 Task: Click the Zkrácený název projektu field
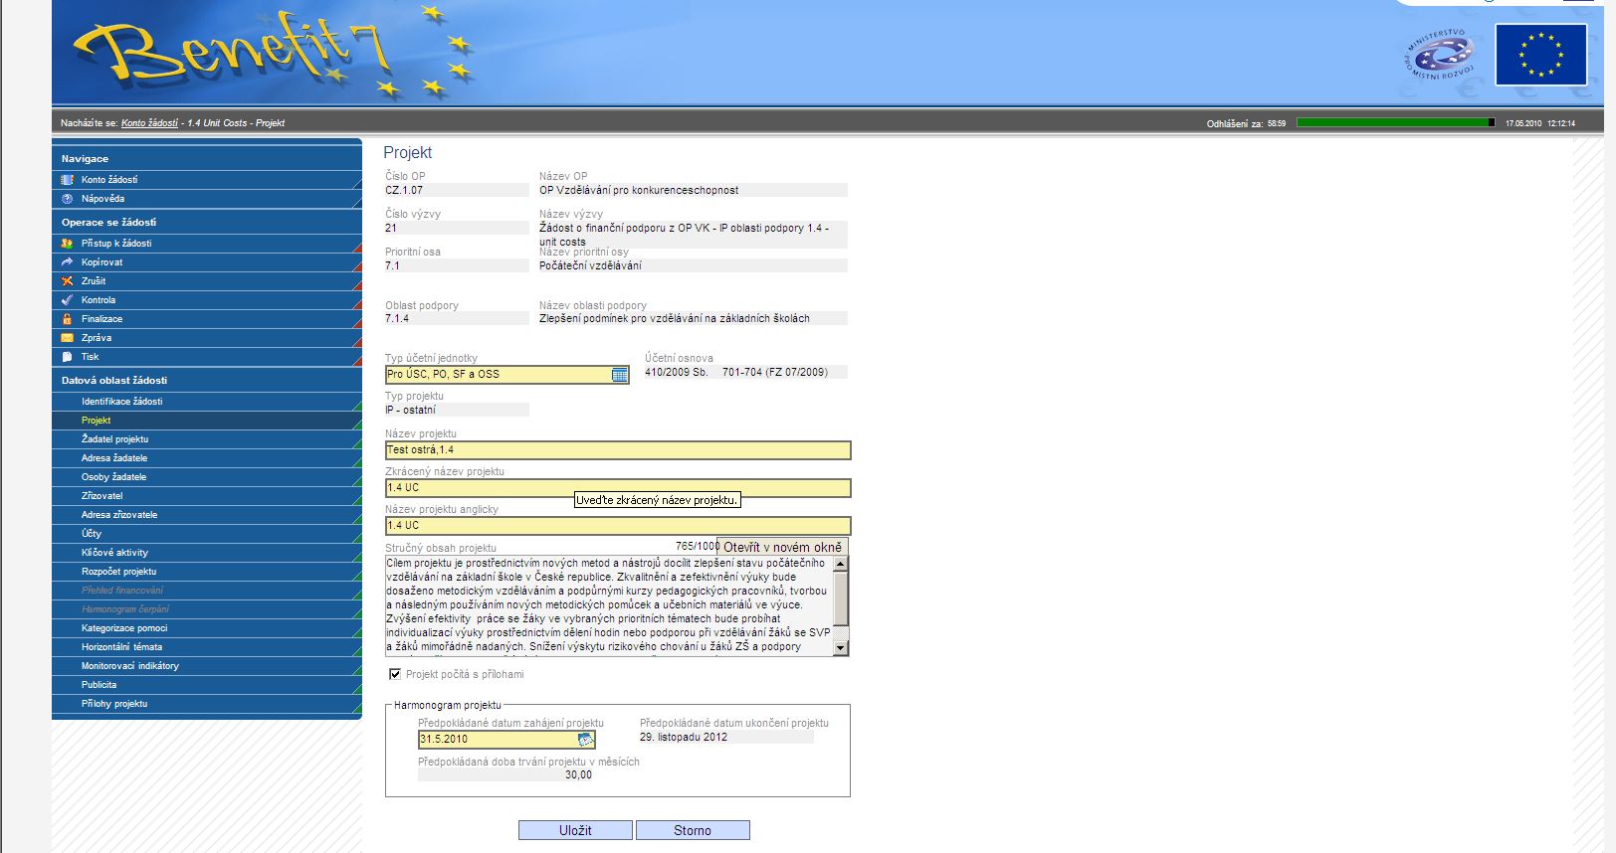(618, 488)
